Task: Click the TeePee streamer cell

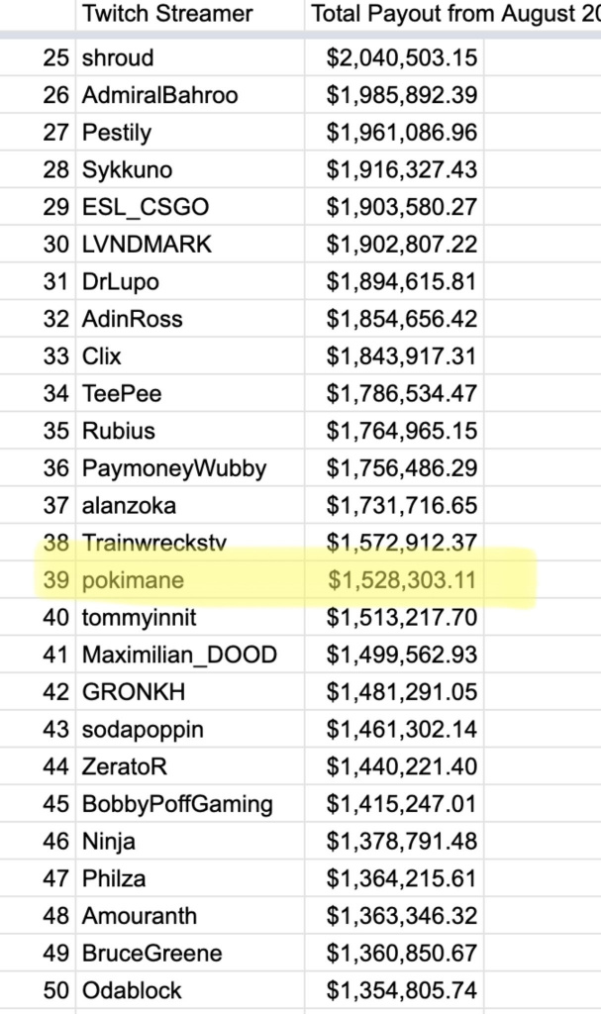Action: click(122, 394)
